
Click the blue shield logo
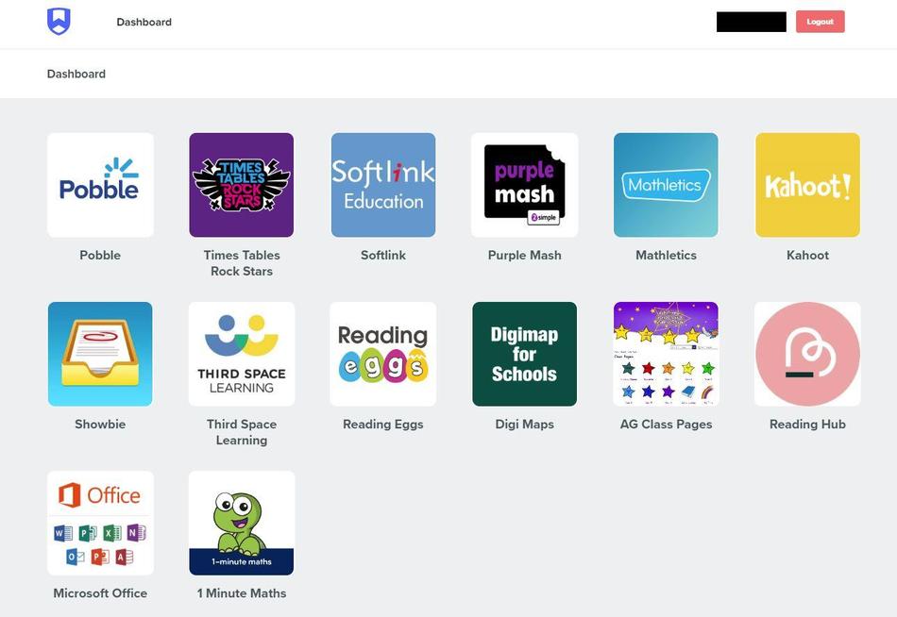tap(59, 22)
